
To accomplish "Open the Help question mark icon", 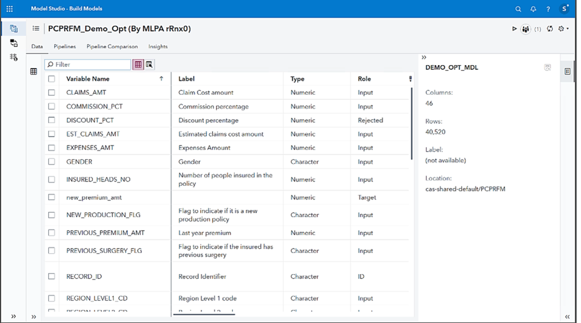I will coord(548,9).
